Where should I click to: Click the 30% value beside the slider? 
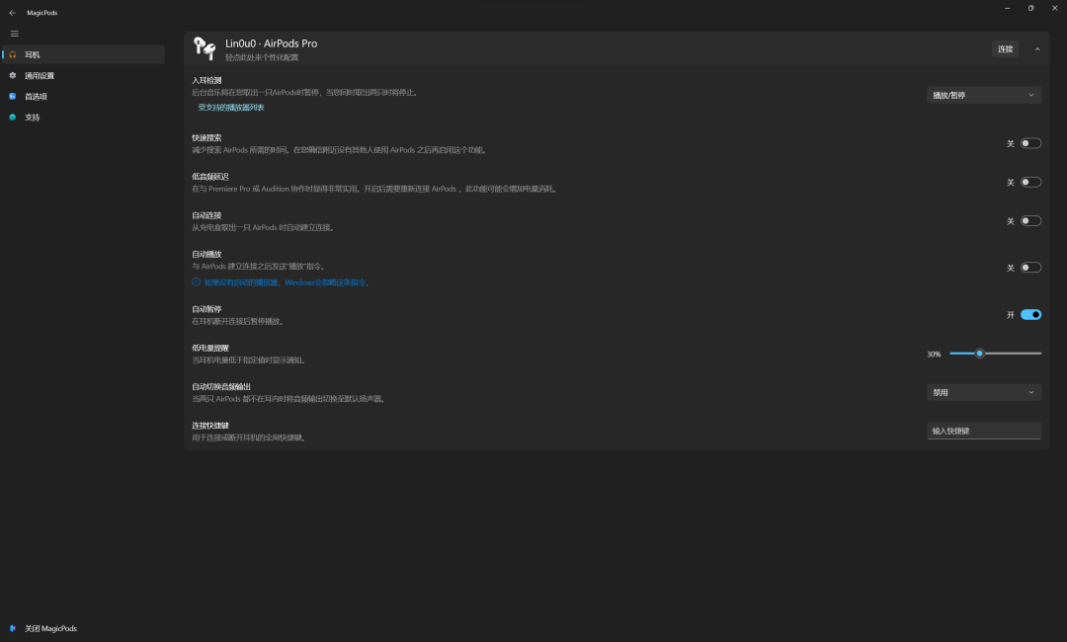tap(934, 355)
